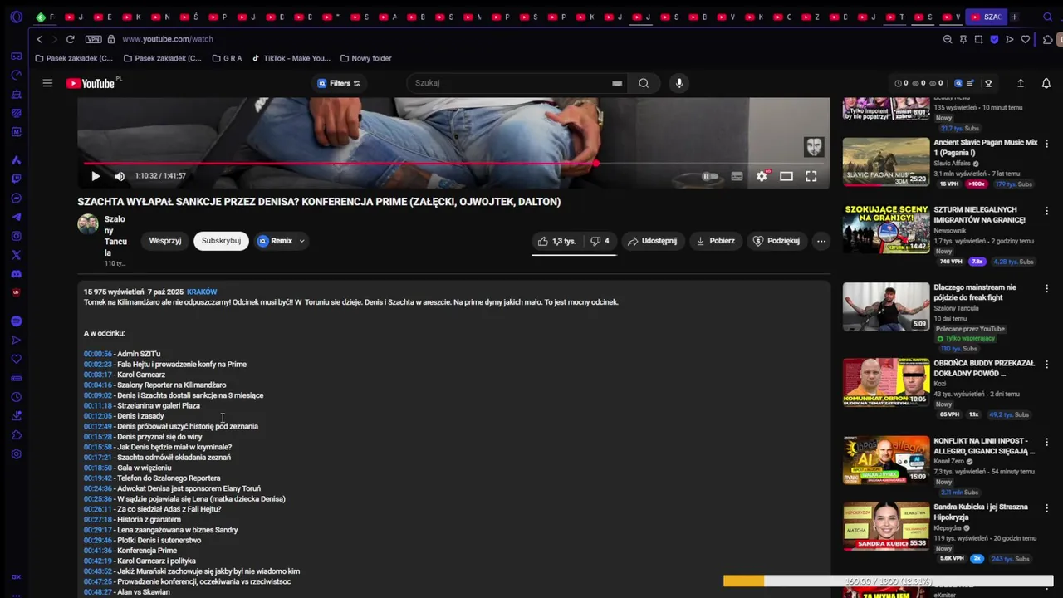
Task: Jump to timestamp 00:41:36 Konferencja Prime
Action: tap(97, 551)
